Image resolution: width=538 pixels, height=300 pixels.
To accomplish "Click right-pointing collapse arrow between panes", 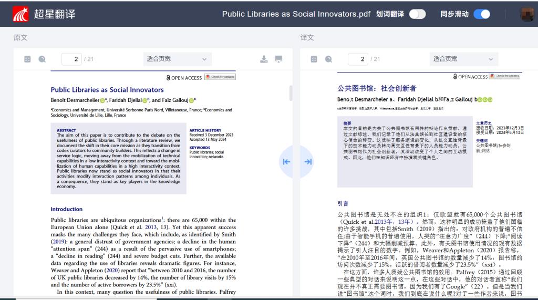I will click(x=308, y=162).
